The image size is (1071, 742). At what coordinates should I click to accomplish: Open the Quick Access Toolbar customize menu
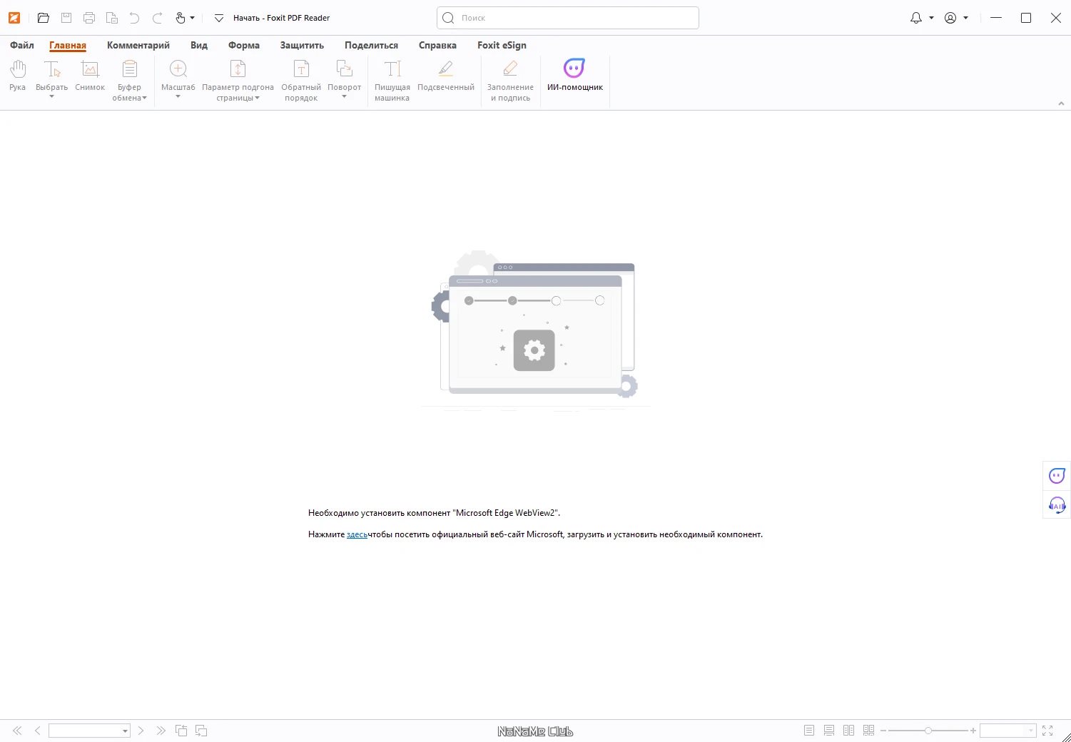click(x=219, y=18)
